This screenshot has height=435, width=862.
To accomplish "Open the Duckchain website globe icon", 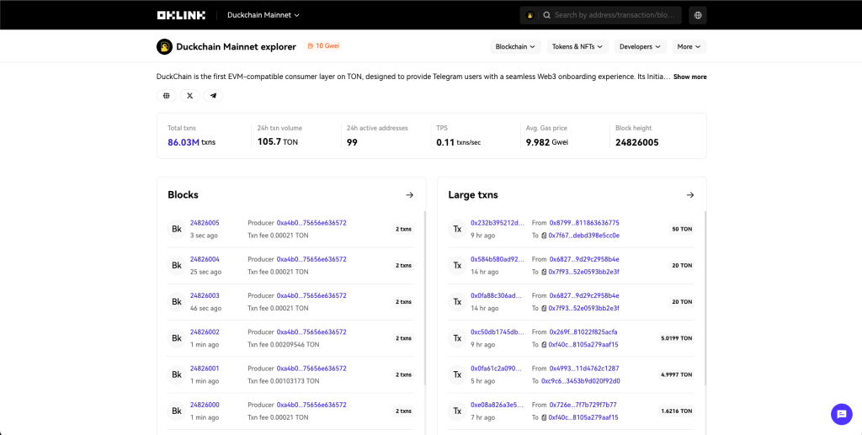I will [166, 96].
